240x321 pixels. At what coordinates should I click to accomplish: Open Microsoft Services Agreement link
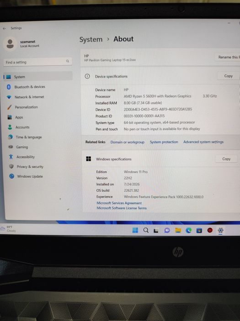[x=119, y=203]
